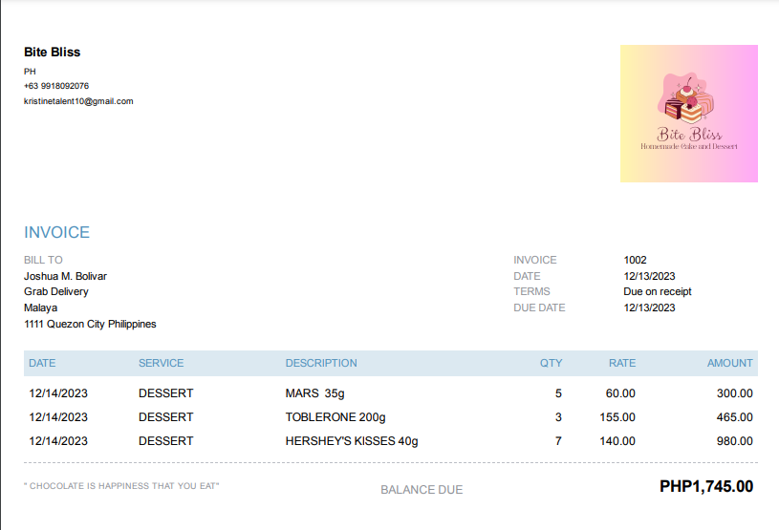
Task: Click the DATE label beside 12/13/2023
Action: [527, 276]
